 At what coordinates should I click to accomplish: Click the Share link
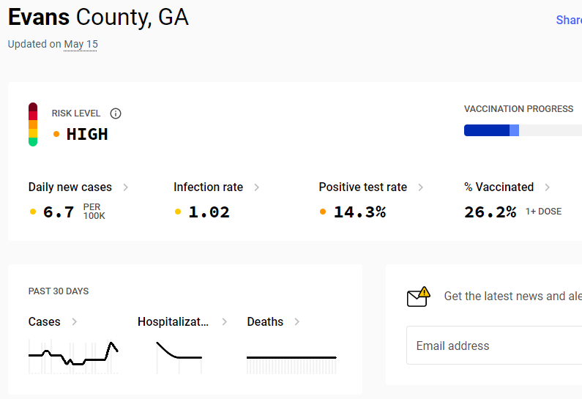point(569,20)
